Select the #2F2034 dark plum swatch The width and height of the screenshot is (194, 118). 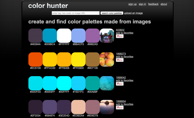click(x=35, y=107)
